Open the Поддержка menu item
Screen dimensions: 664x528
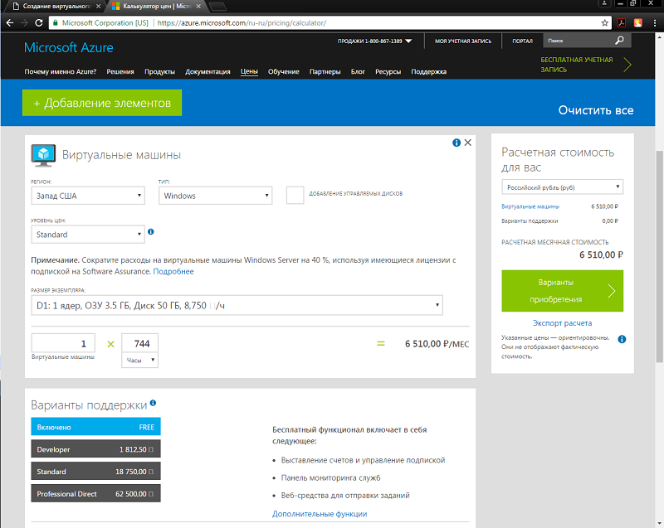[x=428, y=71]
